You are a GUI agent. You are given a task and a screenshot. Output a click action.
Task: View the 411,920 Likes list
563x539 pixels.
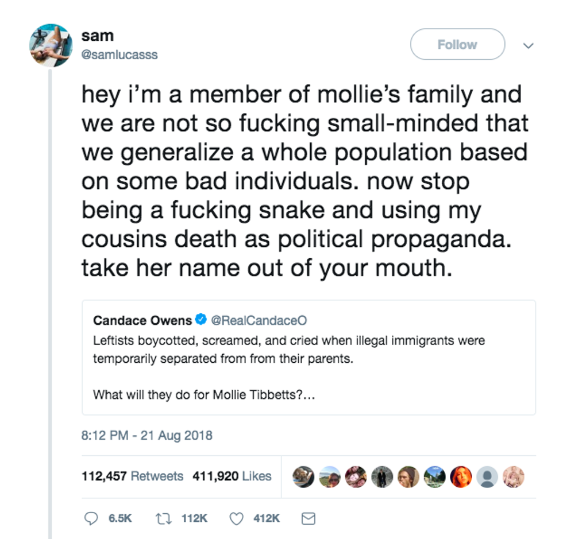point(232,476)
